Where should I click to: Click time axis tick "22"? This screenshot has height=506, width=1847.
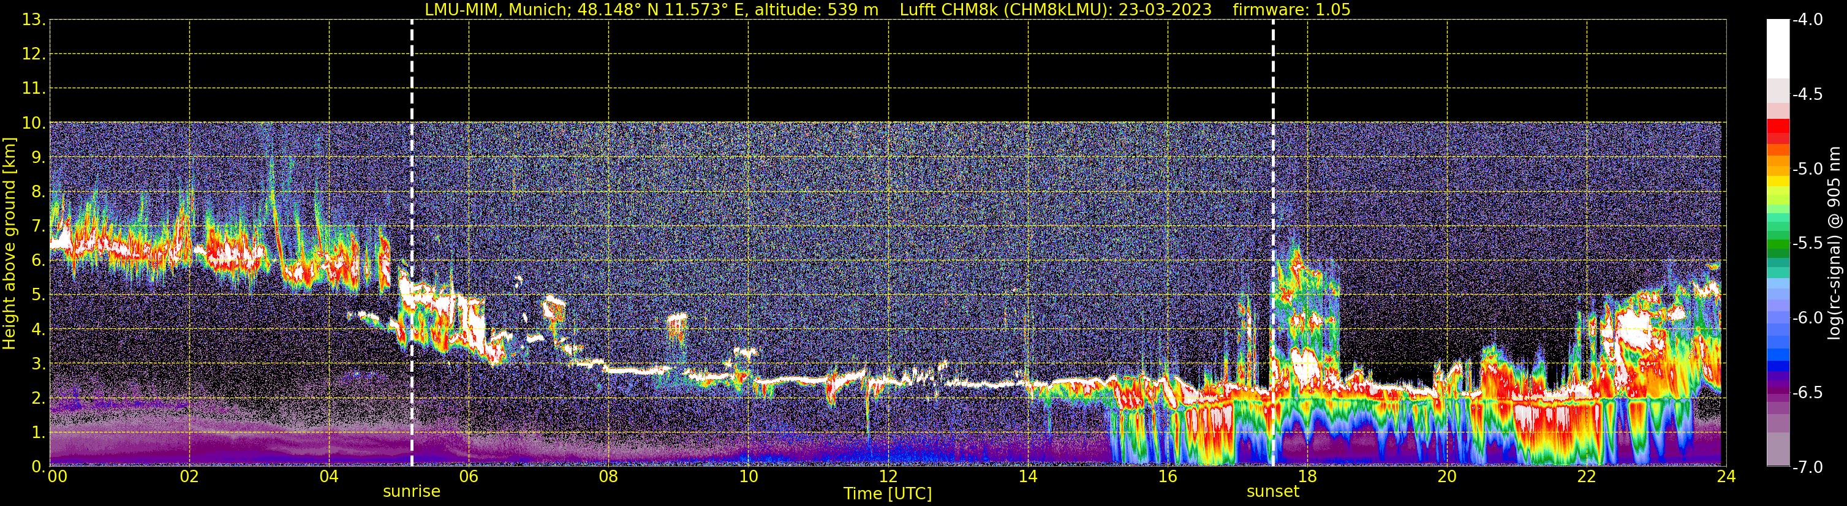1587,477
